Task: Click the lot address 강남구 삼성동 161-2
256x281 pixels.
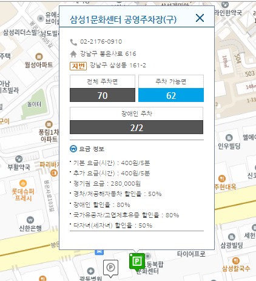Action: 118,65
